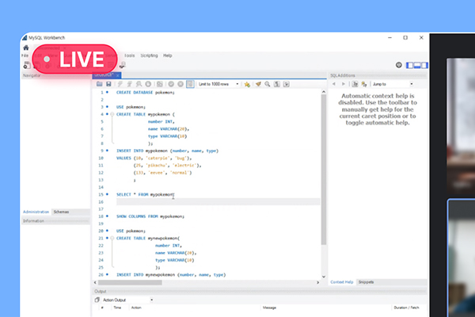Click the Stop execution icon
475x317 pixels.
point(149,84)
